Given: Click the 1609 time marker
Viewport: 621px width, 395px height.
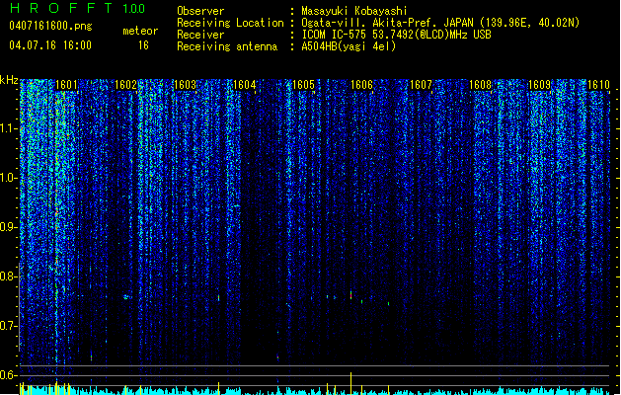Looking at the screenshot, I should [539, 85].
